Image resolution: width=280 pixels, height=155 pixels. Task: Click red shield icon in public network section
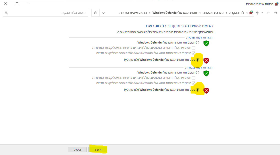[206, 91]
